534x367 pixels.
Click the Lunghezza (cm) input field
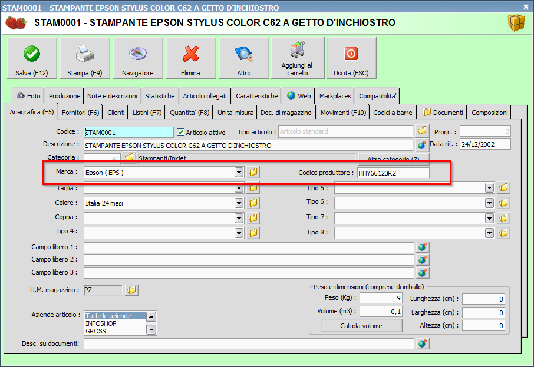(x=483, y=299)
